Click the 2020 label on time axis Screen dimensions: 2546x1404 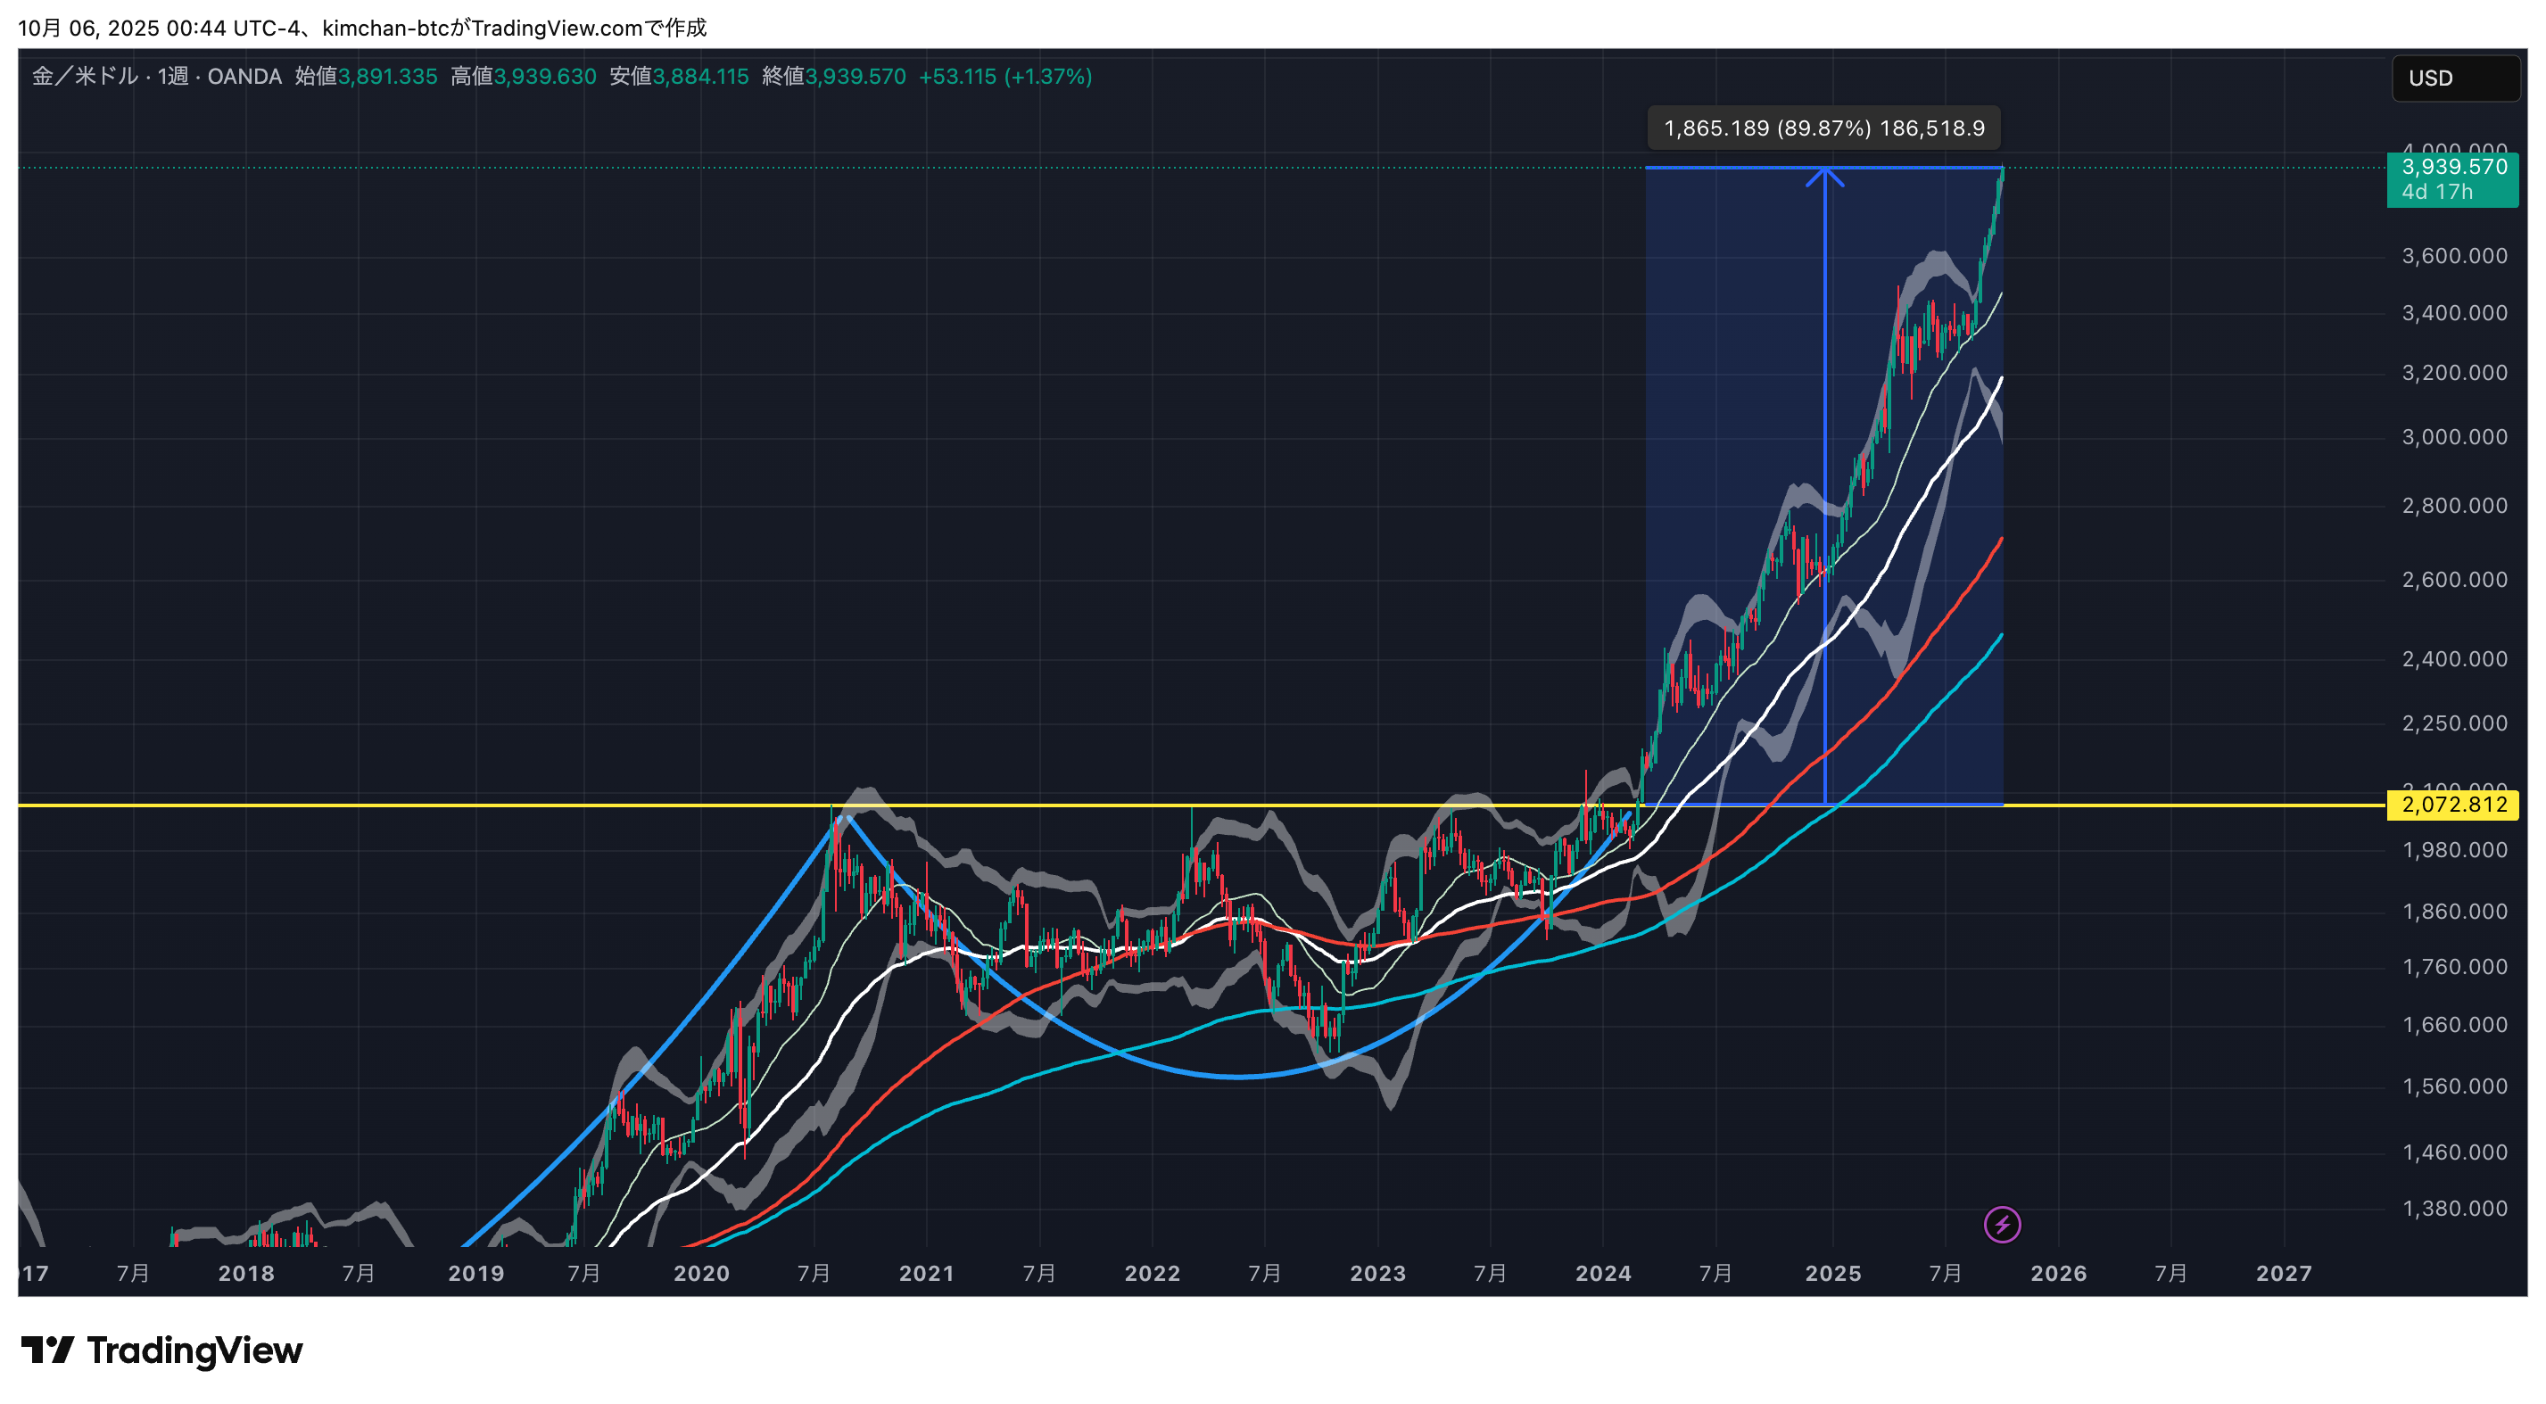[x=701, y=1273]
